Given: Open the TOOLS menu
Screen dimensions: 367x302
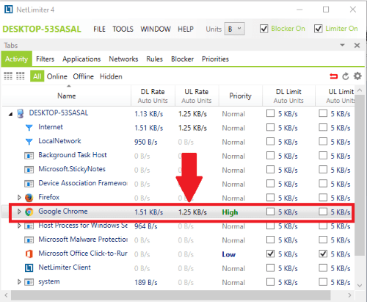Looking at the screenshot, I should [x=123, y=29].
